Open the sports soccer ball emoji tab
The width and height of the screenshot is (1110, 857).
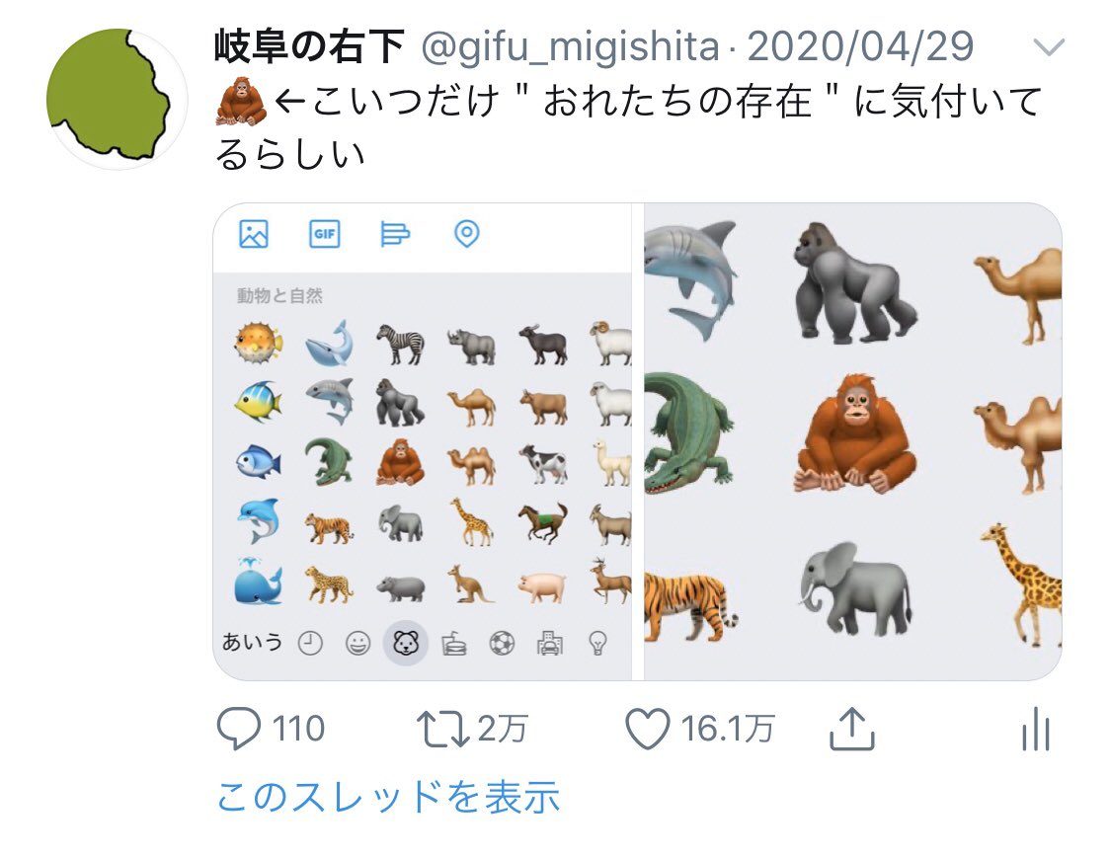point(502,644)
